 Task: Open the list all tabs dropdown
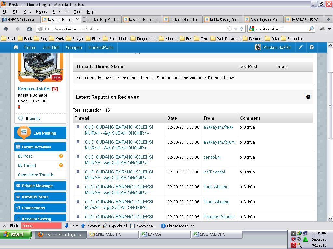coord(329,29)
